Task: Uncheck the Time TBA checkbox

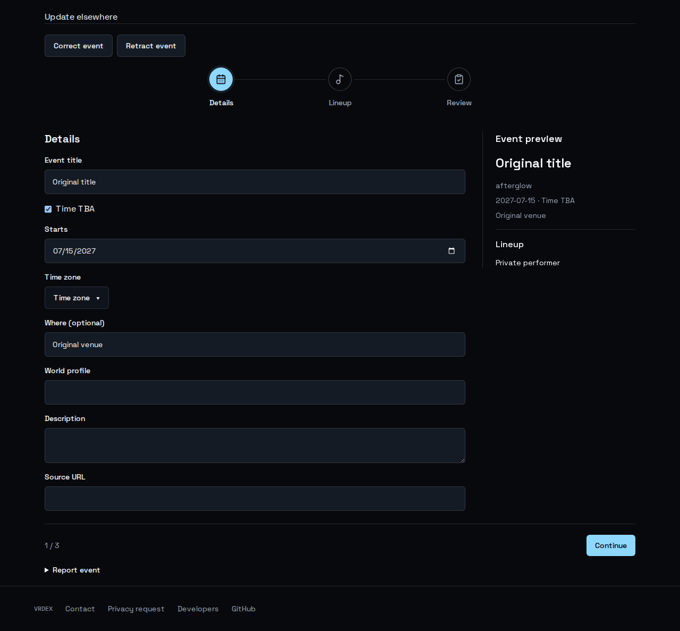Action: (48, 209)
